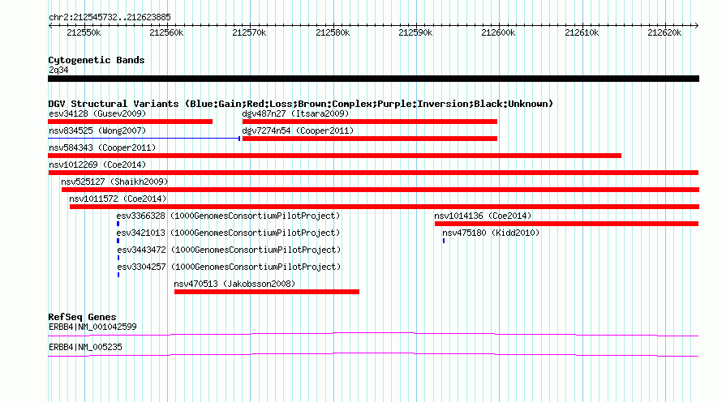722x402 pixels.
Task: Open nsv525127 (Shaikh2009) variant label
Action: 114,182
